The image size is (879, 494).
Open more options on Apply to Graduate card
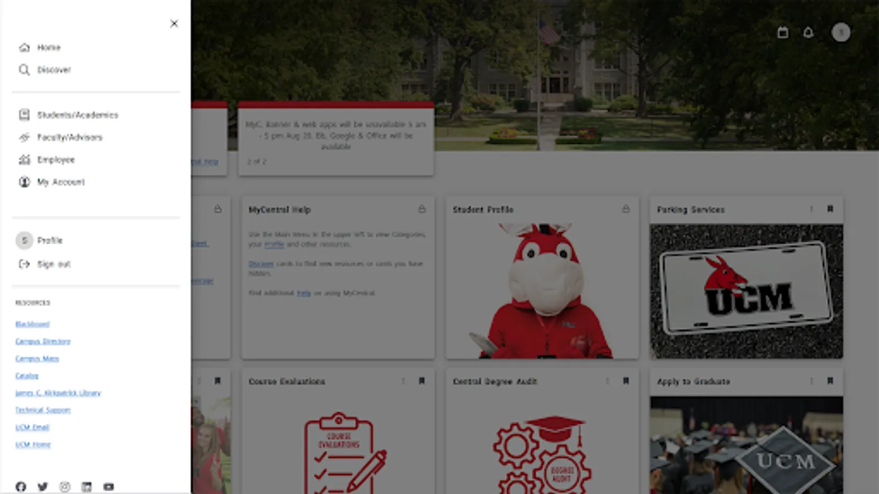811,381
